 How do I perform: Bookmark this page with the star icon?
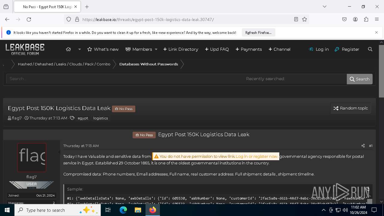pyautogui.click(x=304, y=19)
